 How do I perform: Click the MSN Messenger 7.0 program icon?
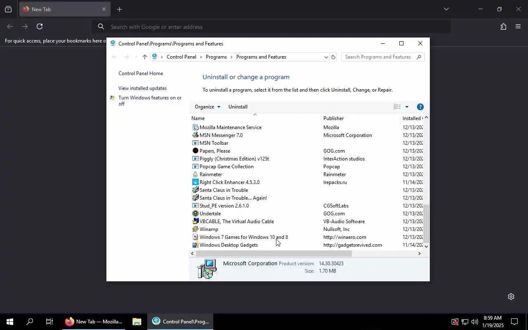[196, 135]
